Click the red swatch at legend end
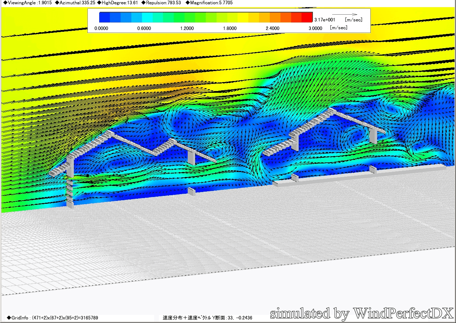This screenshot has height=323, width=456. [307, 17]
